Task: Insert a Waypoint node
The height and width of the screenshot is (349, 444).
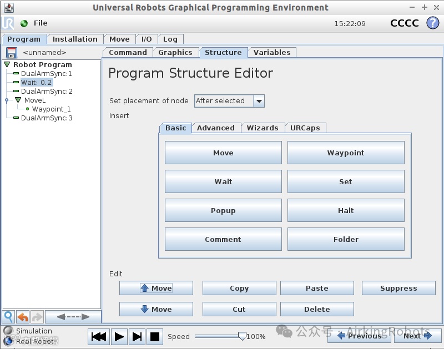Action: (346, 153)
